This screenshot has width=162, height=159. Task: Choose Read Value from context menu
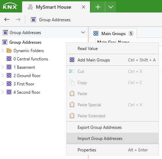click(x=112, y=49)
